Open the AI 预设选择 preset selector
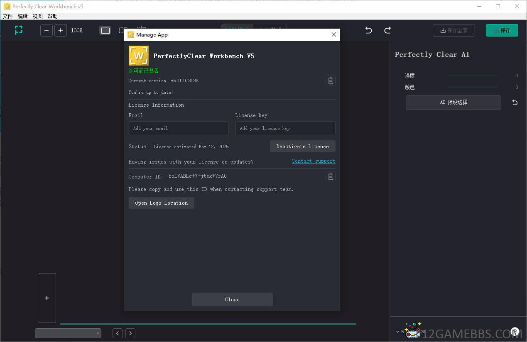The width and height of the screenshot is (527, 342). [453, 102]
